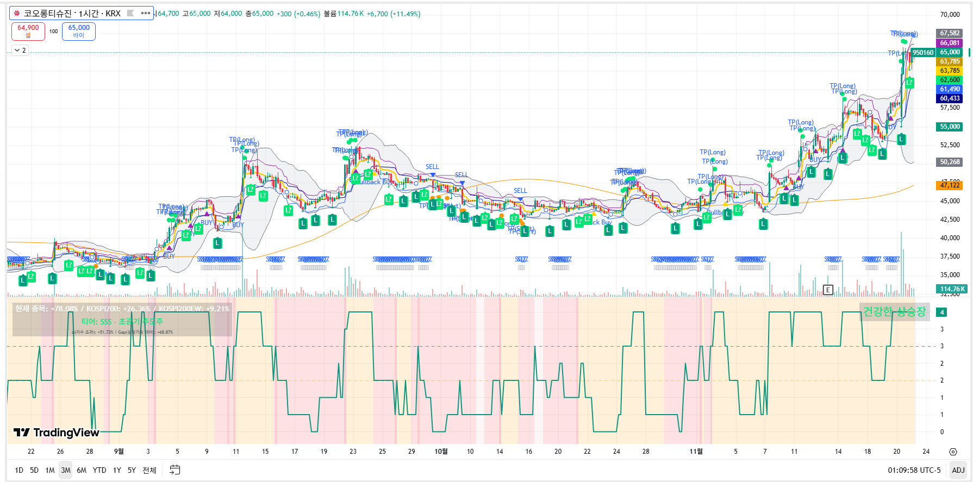Image resolution: width=973 pixels, height=482 pixels.
Task: Switch to the 6M time range
Action: pyautogui.click(x=82, y=470)
